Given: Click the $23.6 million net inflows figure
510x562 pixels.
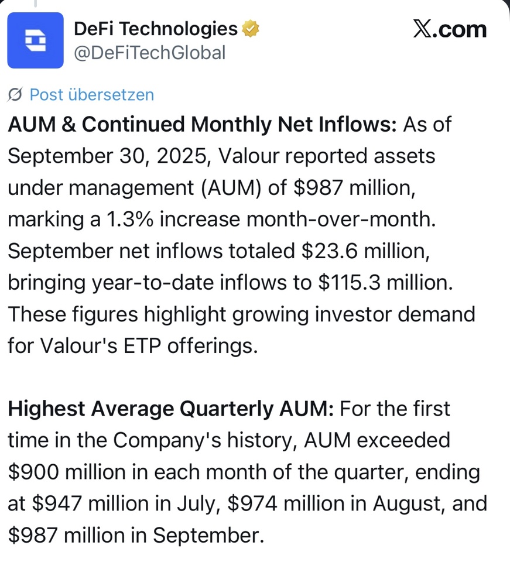Looking at the screenshot, I should 363,251.
